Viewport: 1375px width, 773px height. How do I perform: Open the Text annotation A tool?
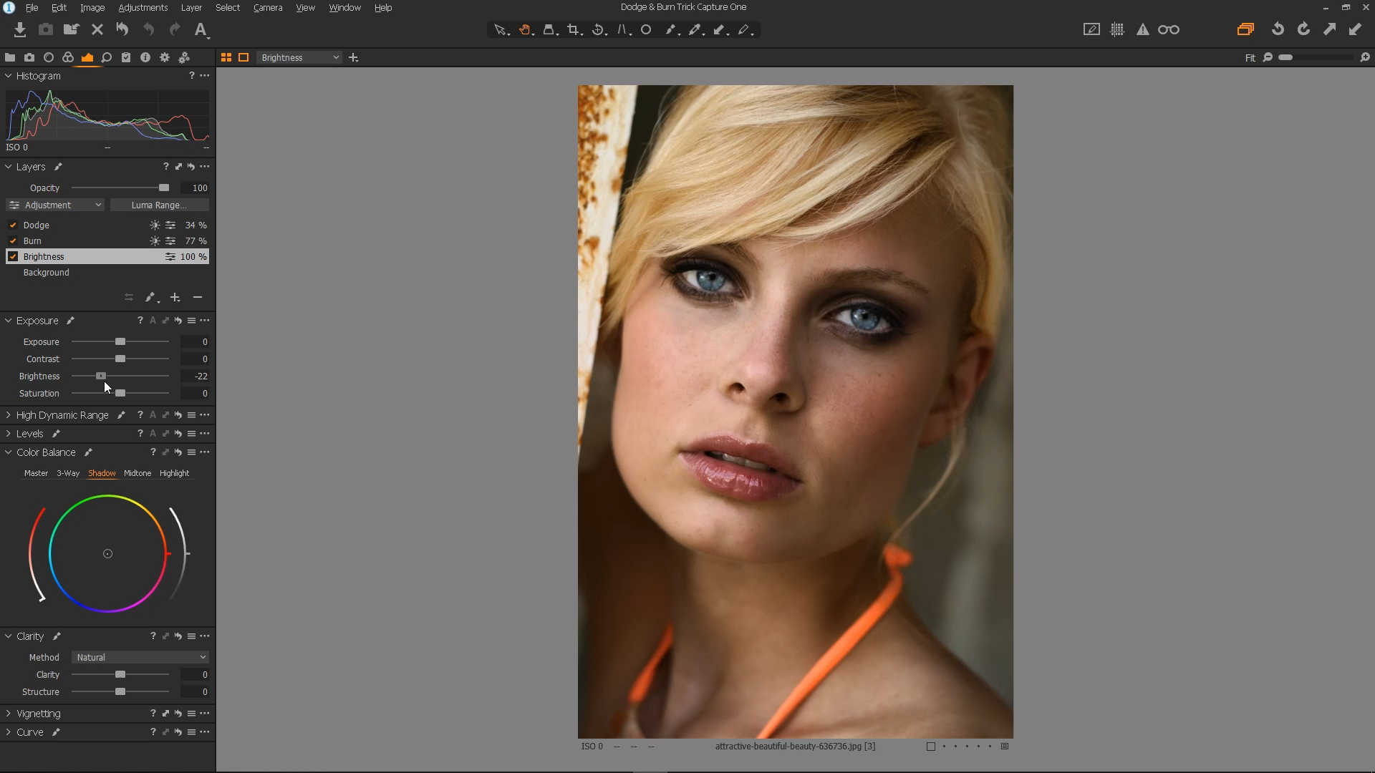201,29
